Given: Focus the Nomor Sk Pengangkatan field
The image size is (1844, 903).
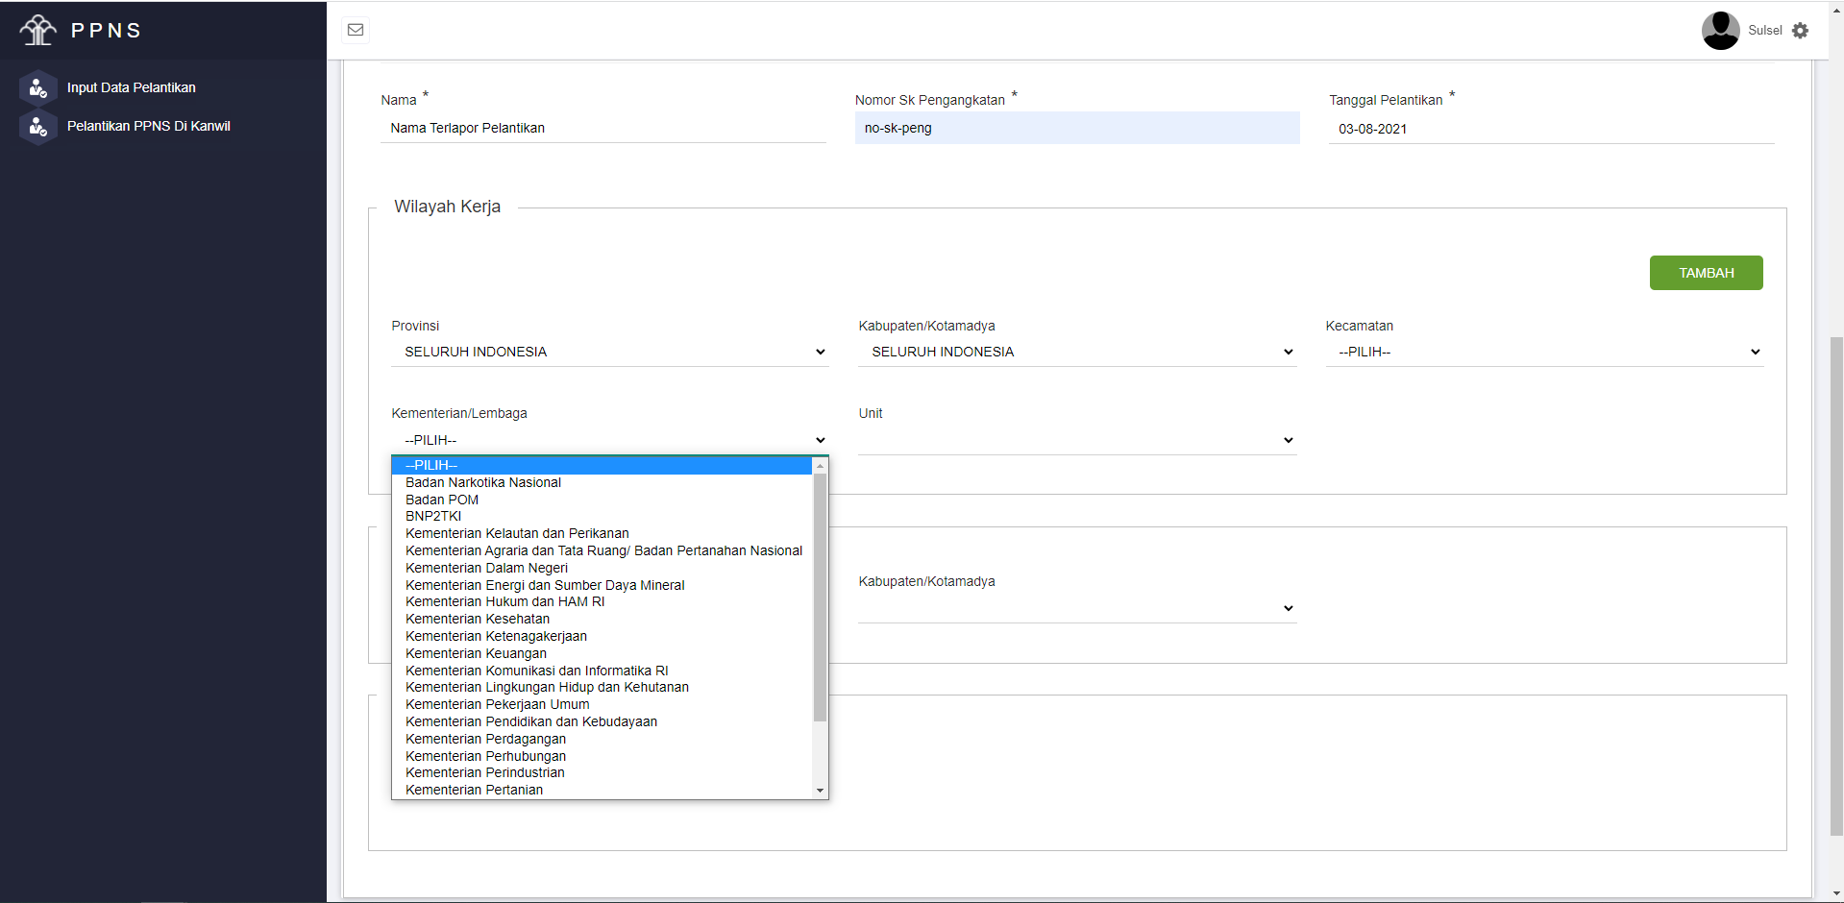Looking at the screenshot, I should coord(1077,128).
